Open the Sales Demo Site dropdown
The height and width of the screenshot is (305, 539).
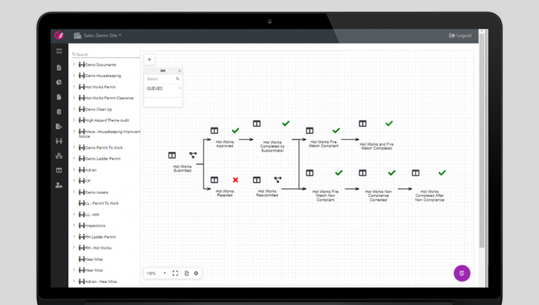tap(97, 35)
